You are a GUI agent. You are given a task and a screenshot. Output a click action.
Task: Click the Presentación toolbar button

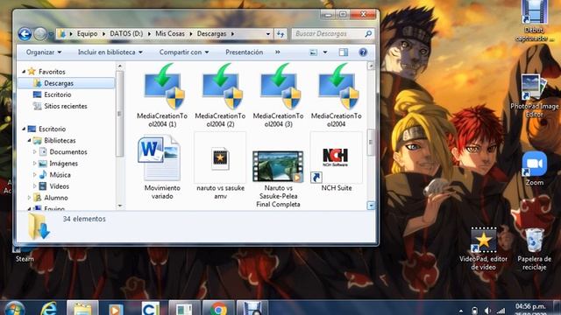click(x=244, y=52)
